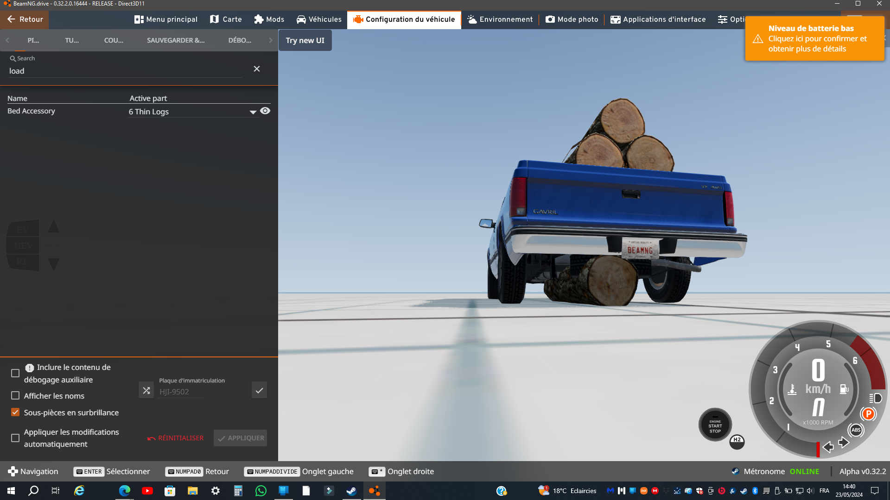Select the Configuration du véhicule tab
This screenshot has width=890, height=500.
coord(404,19)
